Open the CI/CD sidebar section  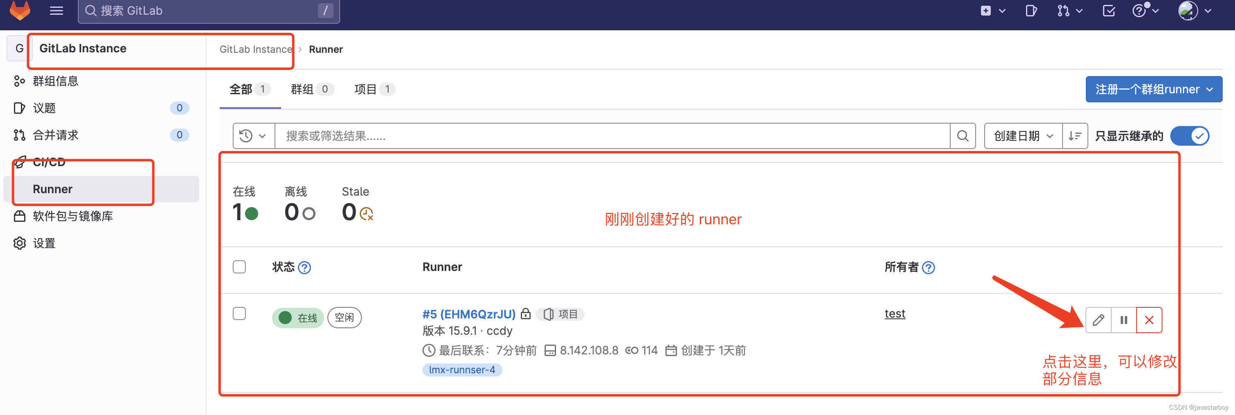pos(49,162)
